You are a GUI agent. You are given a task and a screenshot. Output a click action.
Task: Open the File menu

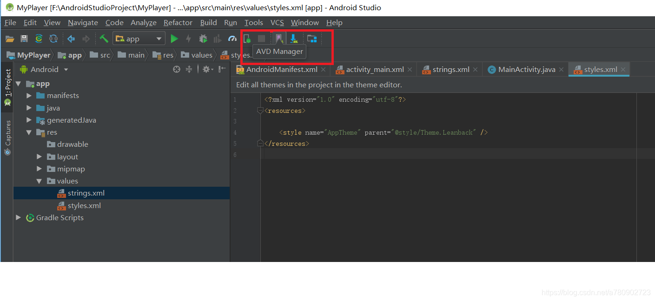pos(10,22)
